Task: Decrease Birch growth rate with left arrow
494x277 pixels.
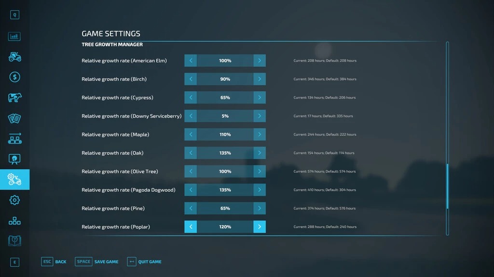Action: point(191,79)
